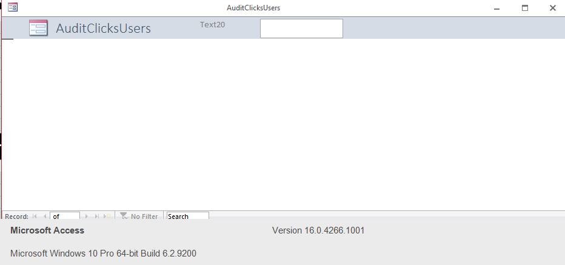Click the current record number box

click(x=65, y=216)
